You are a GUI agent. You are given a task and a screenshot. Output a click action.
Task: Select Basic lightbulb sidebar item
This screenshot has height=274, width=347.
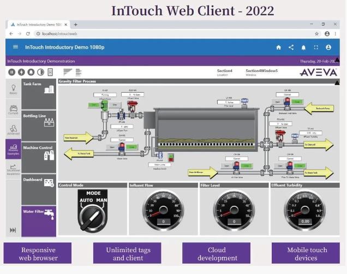13,89
